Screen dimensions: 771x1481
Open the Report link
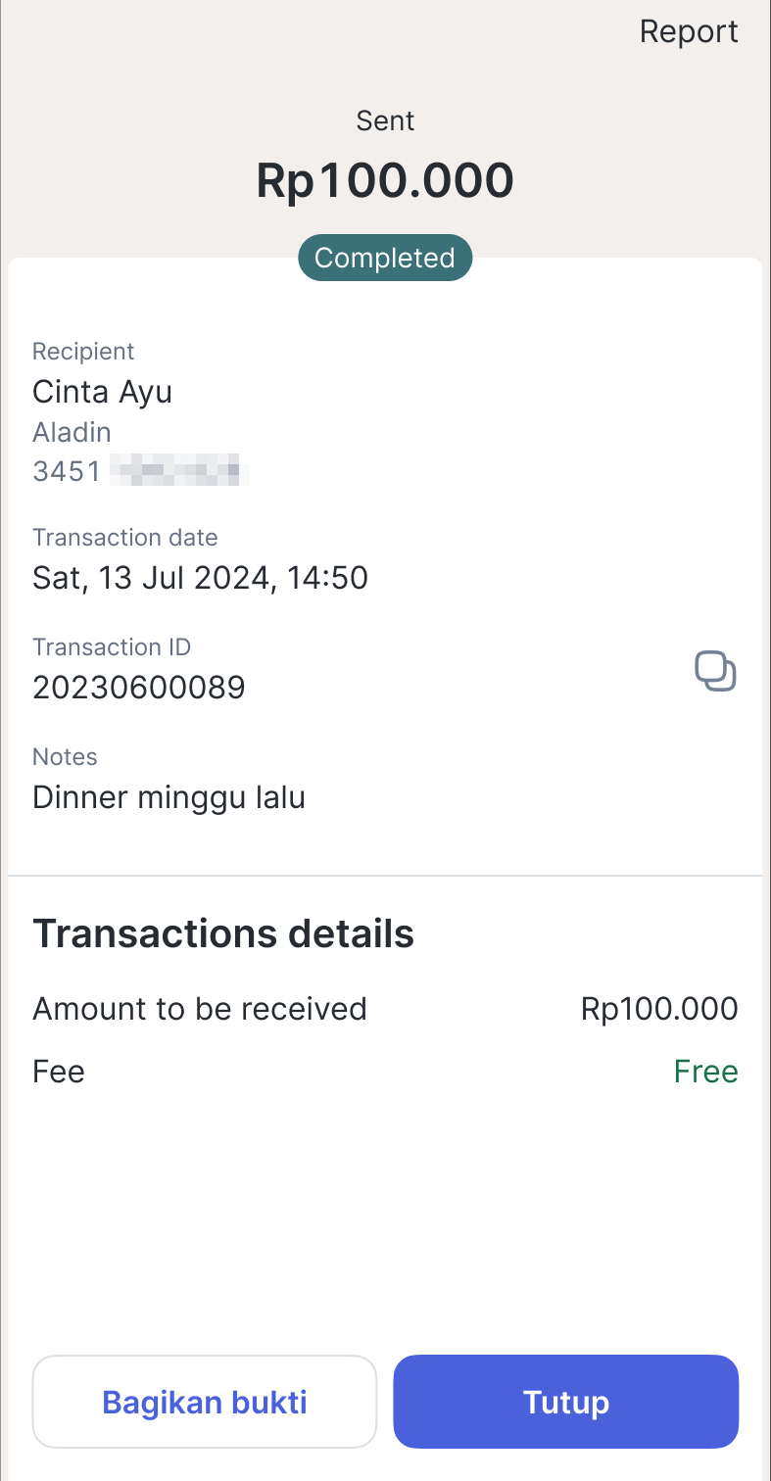[x=689, y=31]
